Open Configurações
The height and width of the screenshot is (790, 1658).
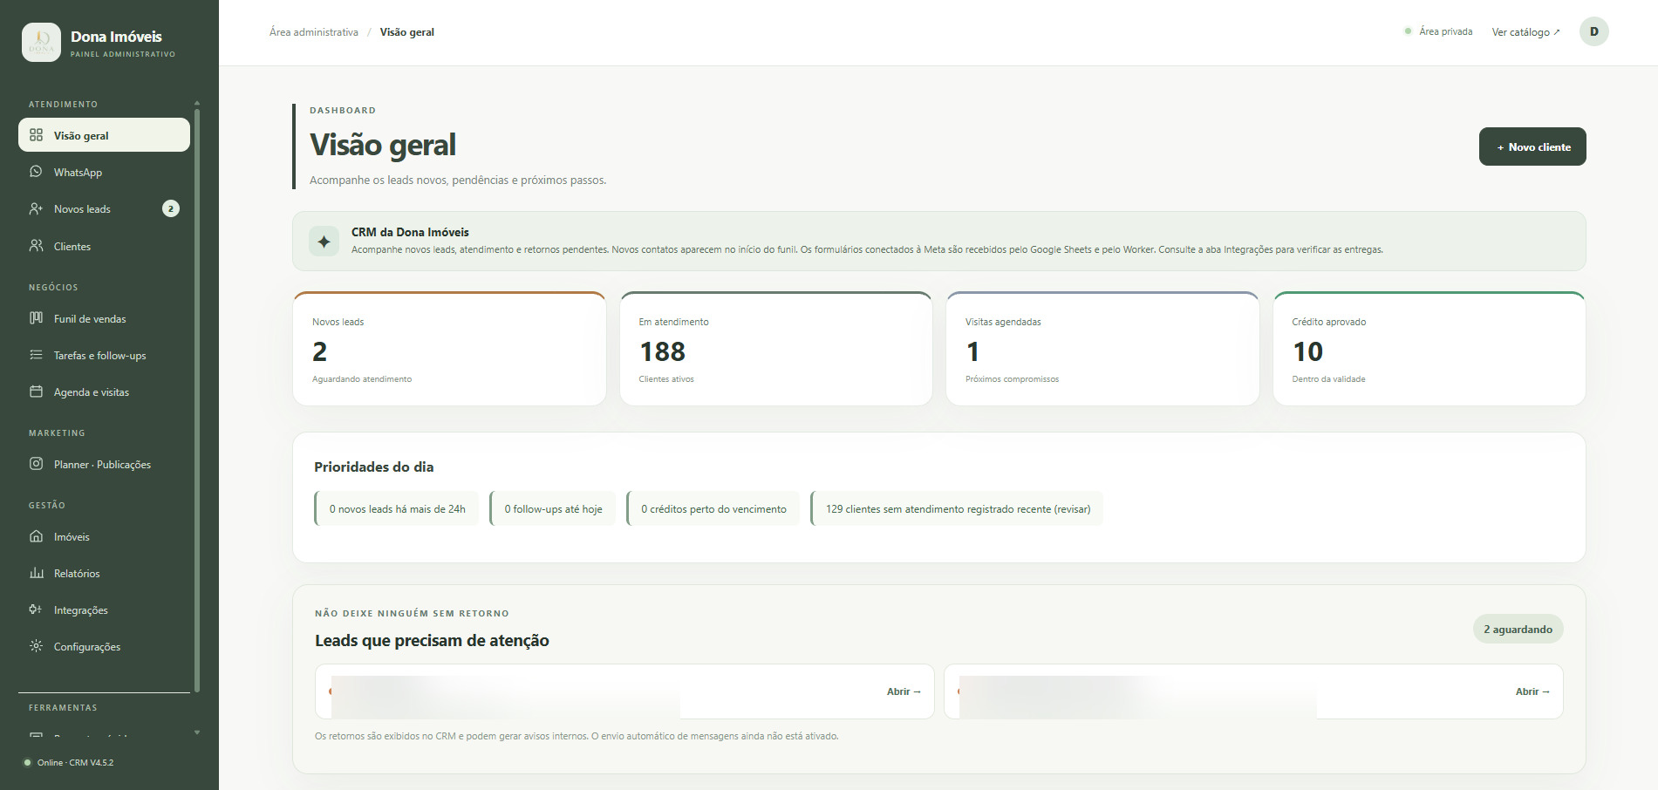104,646
